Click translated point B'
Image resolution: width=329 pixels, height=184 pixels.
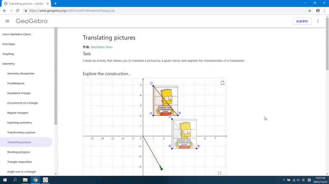(197, 149)
